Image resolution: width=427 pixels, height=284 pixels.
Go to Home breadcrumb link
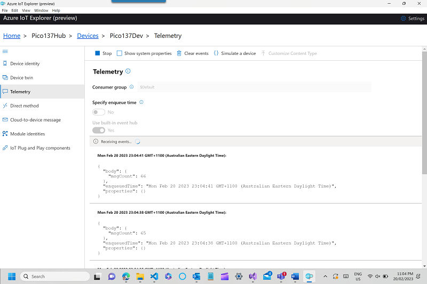point(12,36)
